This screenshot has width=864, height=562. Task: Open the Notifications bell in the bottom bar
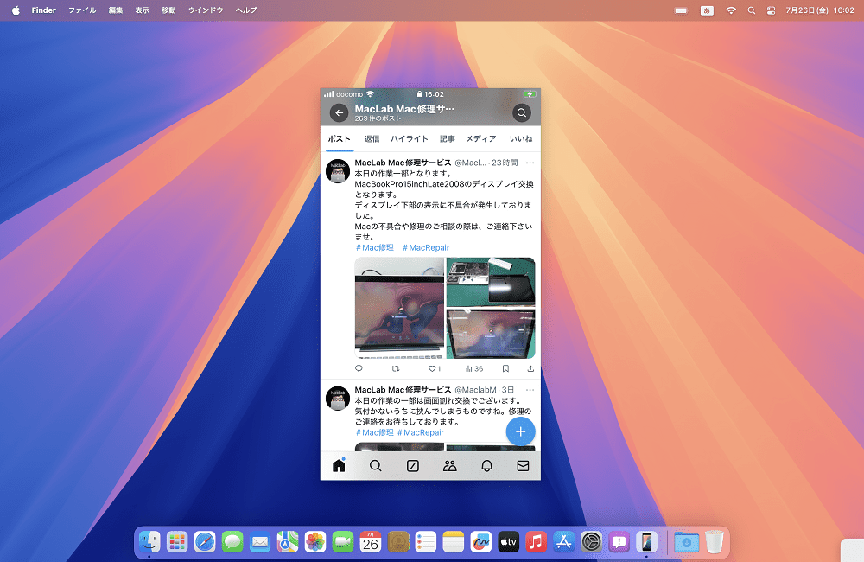tap(486, 465)
